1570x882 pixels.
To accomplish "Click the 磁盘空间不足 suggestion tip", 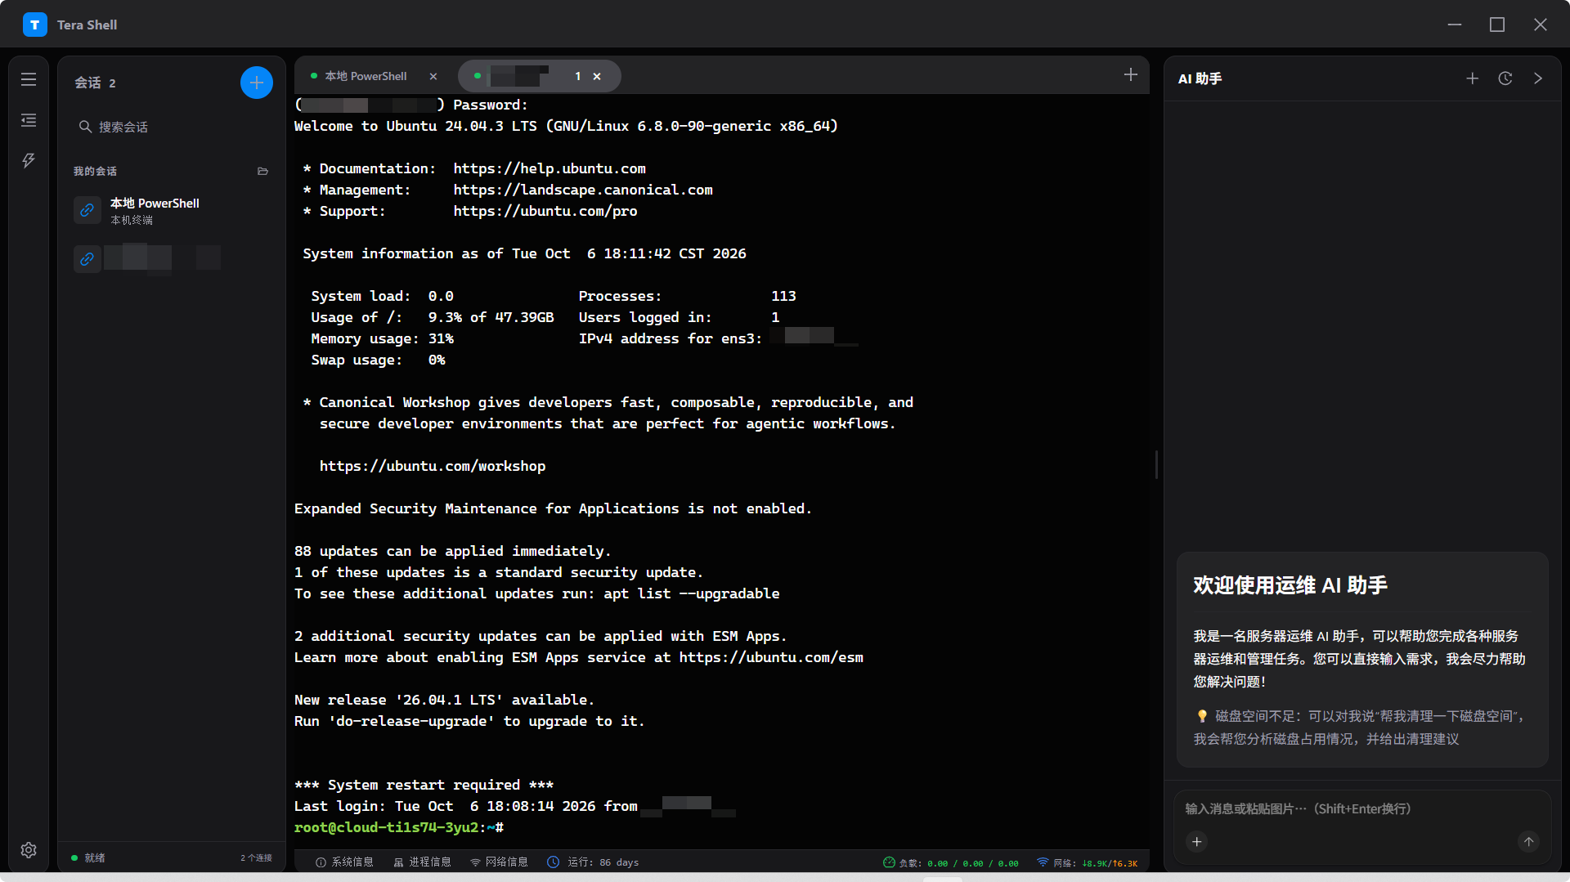I will (x=1360, y=728).
